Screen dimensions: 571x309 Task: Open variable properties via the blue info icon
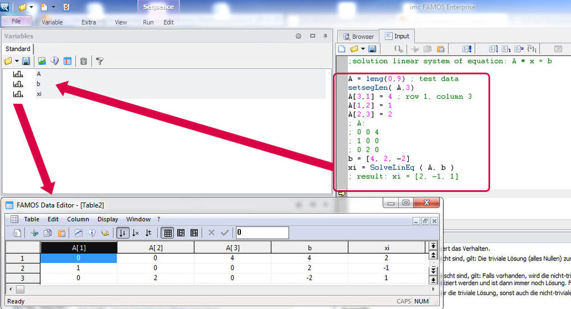[x=55, y=61]
